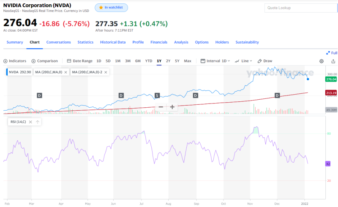Click the red 213.19 moving average tag
Viewport: 338px width, 207px height.
331,93
